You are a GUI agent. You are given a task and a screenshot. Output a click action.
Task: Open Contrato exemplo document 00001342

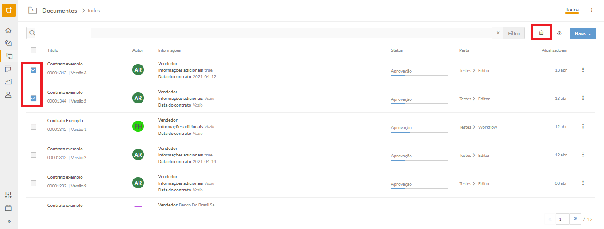point(65,149)
